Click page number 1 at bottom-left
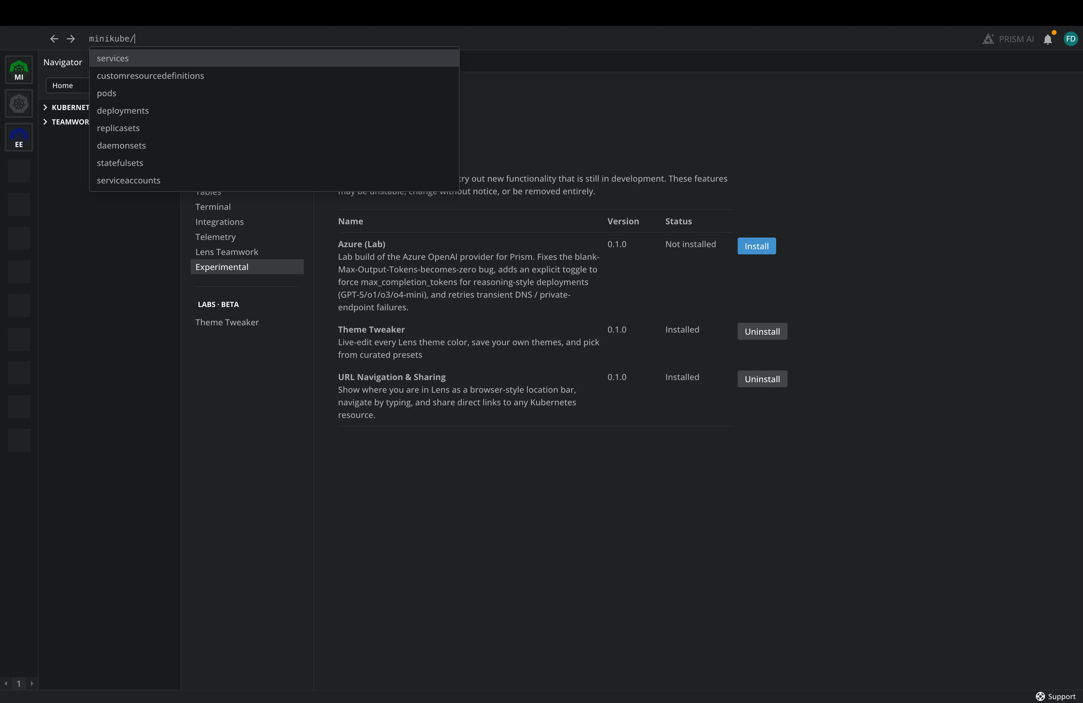This screenshot has width=1083, height=703. pyautogui.click(x=19, y=683)
